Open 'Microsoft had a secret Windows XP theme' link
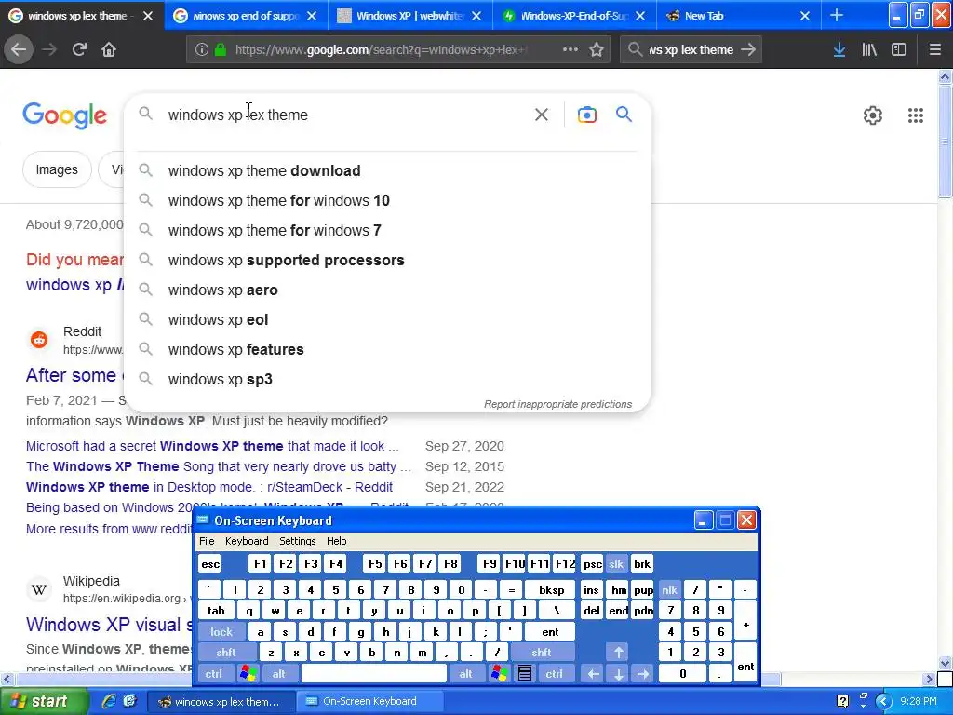Viewport: 953px width, 715px height. pyautogui.click(x=213, y=446)
